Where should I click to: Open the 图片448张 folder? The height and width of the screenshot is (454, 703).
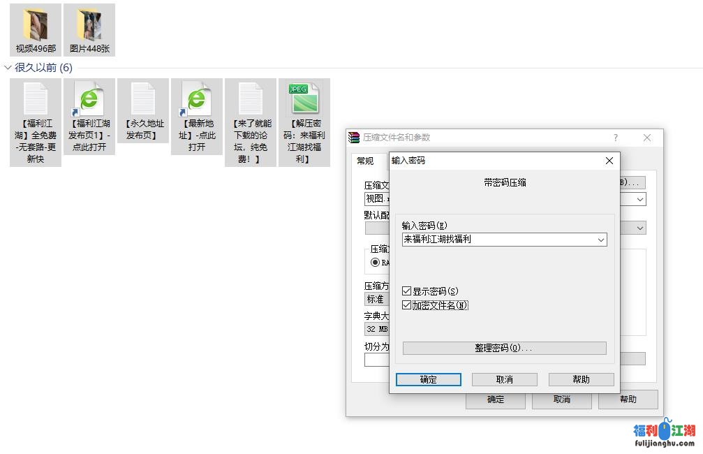pyautogui.click(x=89, y=28)
